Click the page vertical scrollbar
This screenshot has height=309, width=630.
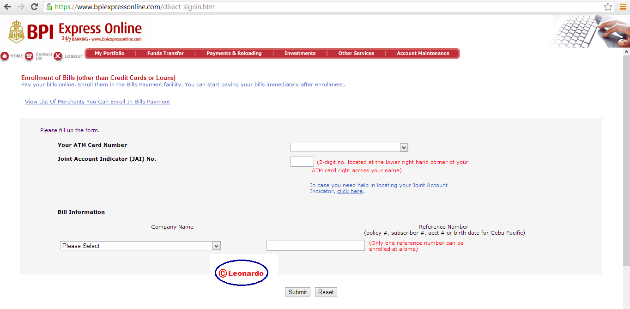coord(626,160)
